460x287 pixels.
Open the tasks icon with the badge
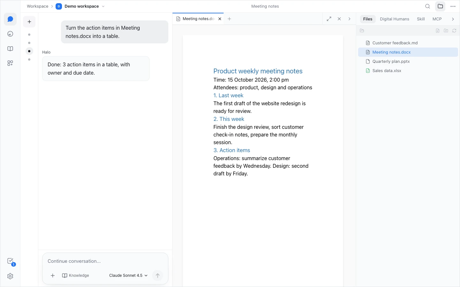click(11, 261)
